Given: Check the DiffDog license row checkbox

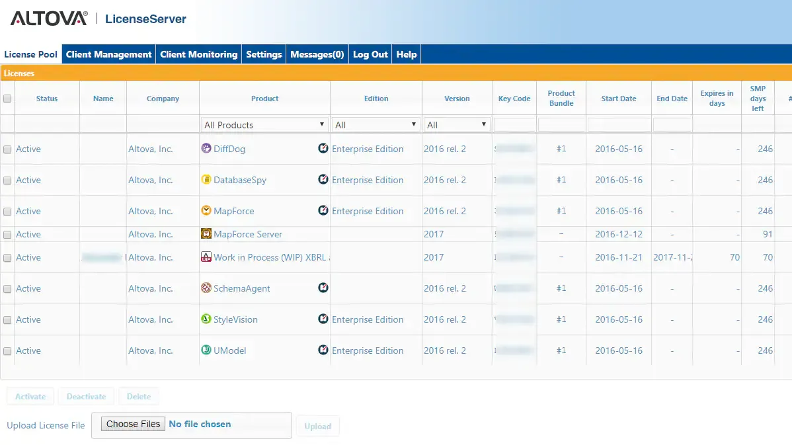Looking at the screenshot, I should tap(7, 149).
